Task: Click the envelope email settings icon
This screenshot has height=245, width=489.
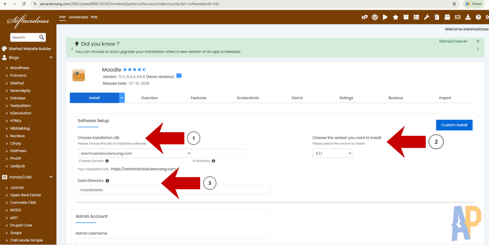Action: [x=457, y=17]
